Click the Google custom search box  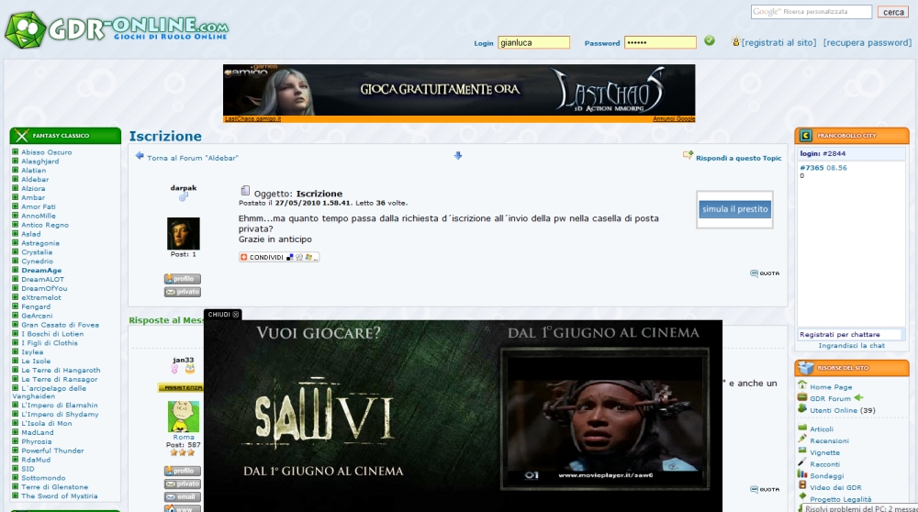tap(812, 12)
